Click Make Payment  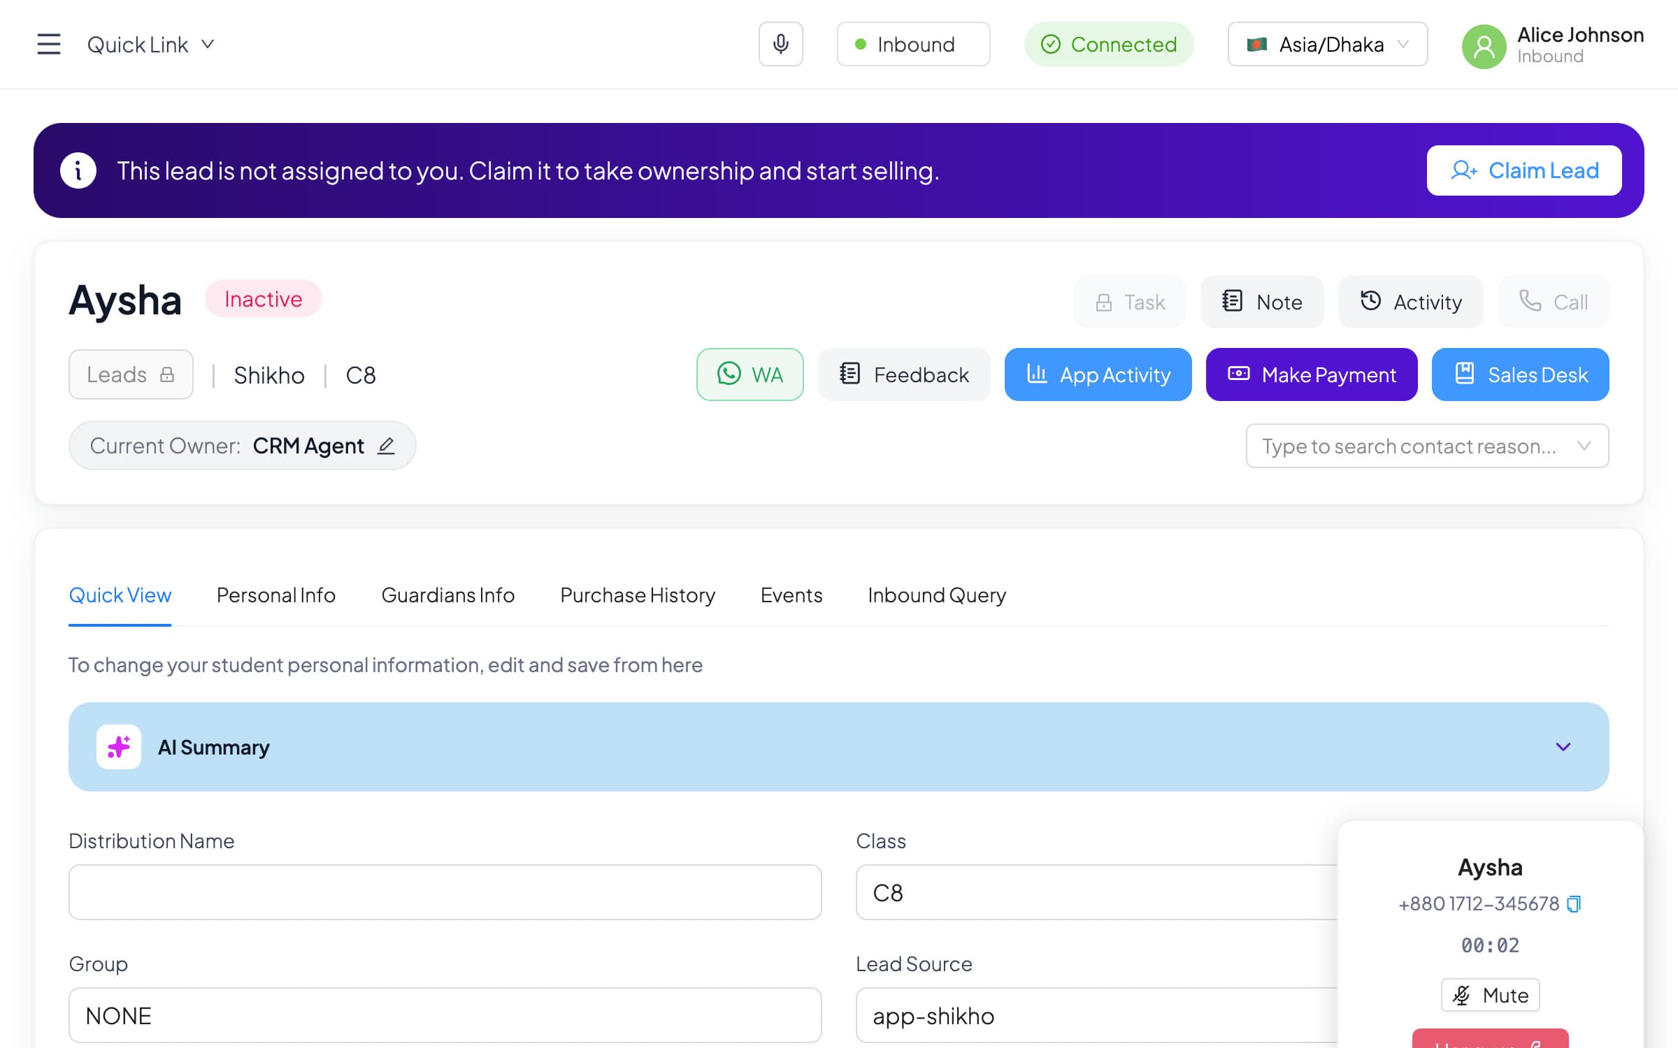[1312, 374]
